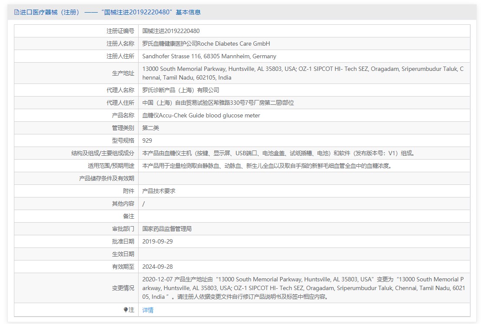Click the 批准日期 row label

click(123, 241)
